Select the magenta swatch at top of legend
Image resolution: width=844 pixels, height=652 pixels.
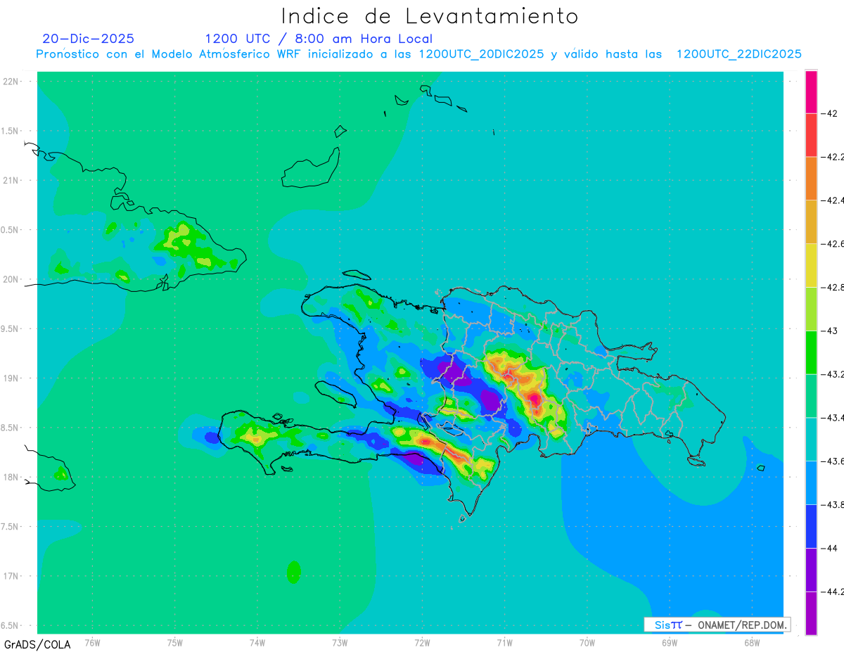(x=811, y=91)
